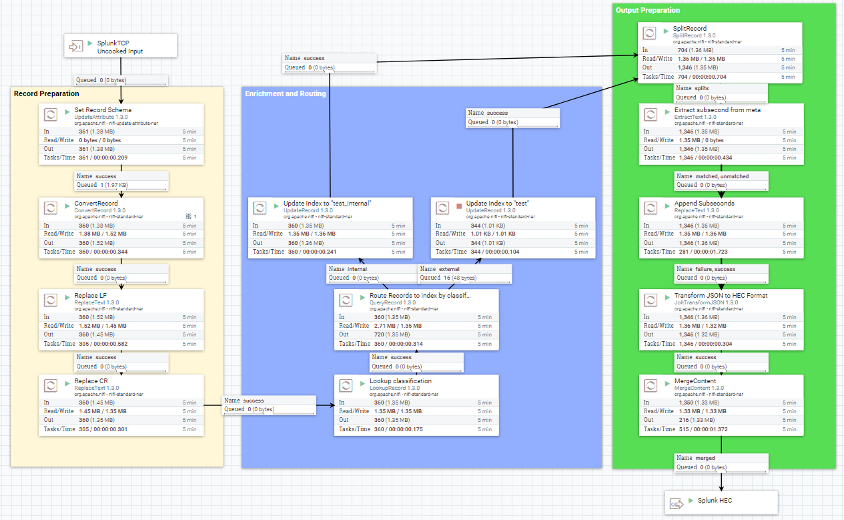Click the running indicator on SplunkTCP port
Viewport: 844px width, 520px height.
click(x=90, y=43)
